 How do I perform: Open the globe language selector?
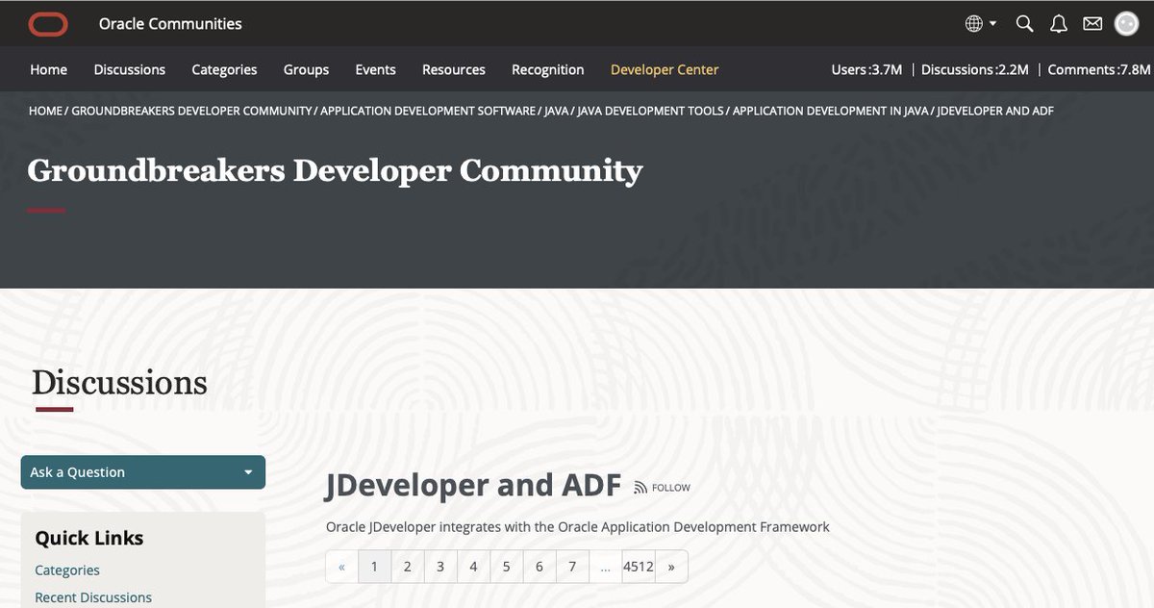(974, 23)
